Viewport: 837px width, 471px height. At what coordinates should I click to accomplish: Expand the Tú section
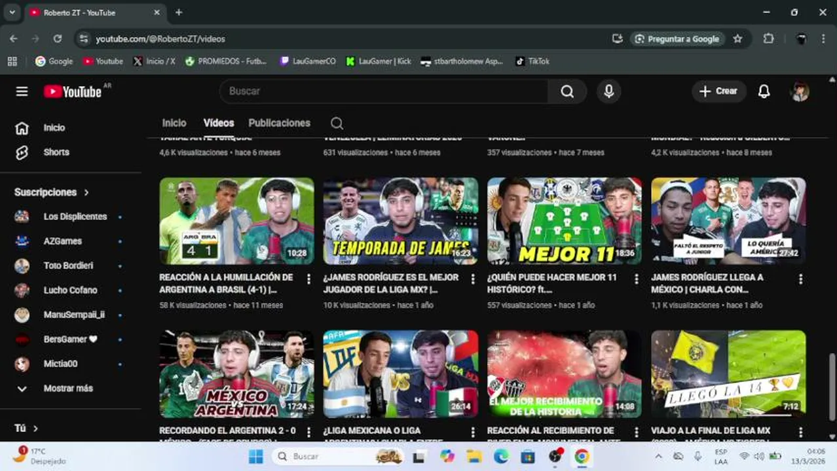pyautogui.click(x=27, y=428)
